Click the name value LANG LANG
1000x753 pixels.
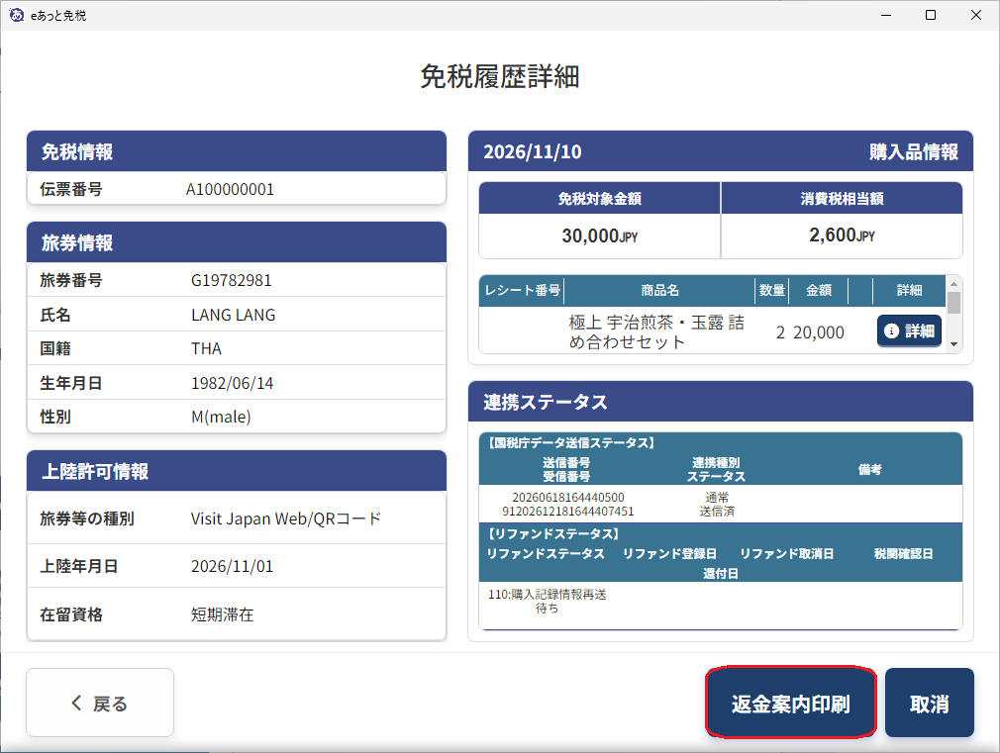(234, 315)
